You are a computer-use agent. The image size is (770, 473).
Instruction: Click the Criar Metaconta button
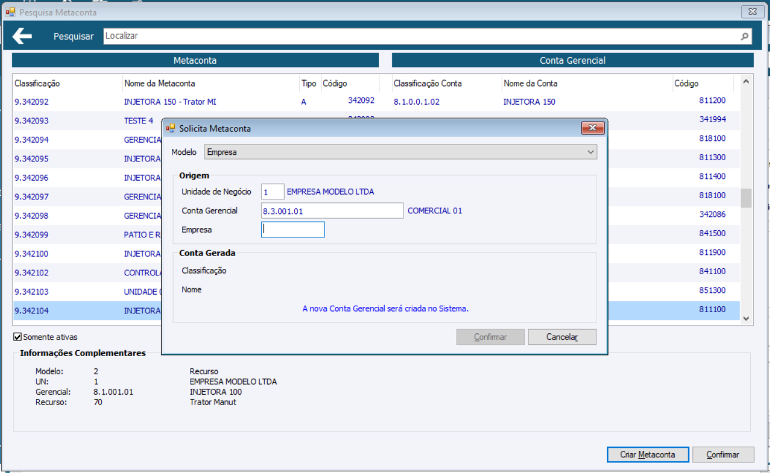[x=648, y=454]
